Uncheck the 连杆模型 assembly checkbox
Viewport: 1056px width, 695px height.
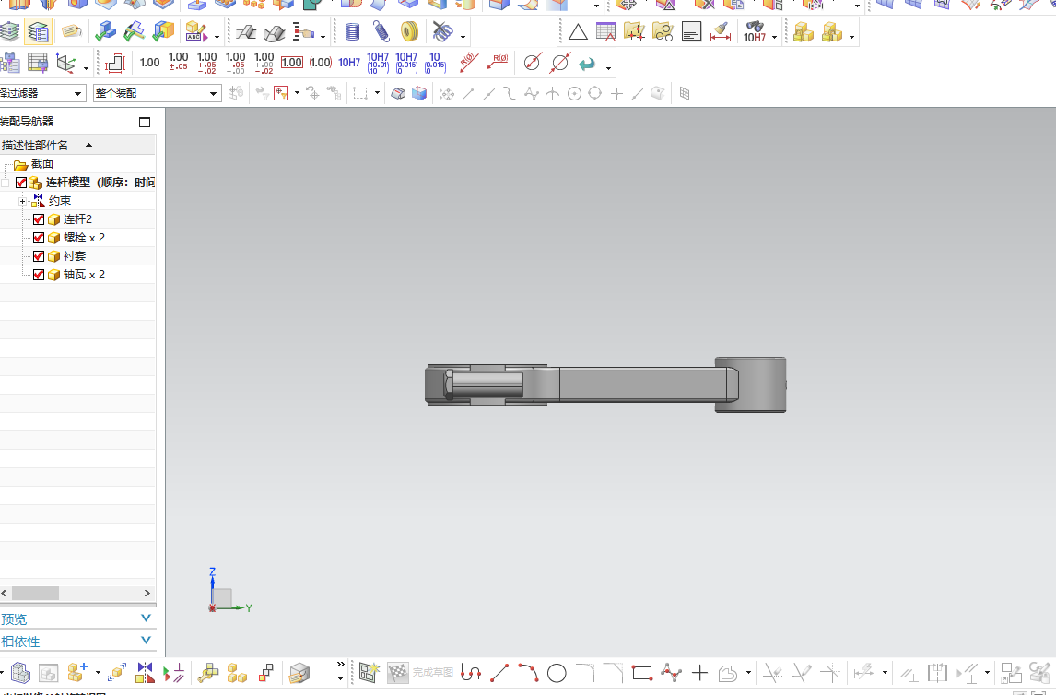coord(21,183)
